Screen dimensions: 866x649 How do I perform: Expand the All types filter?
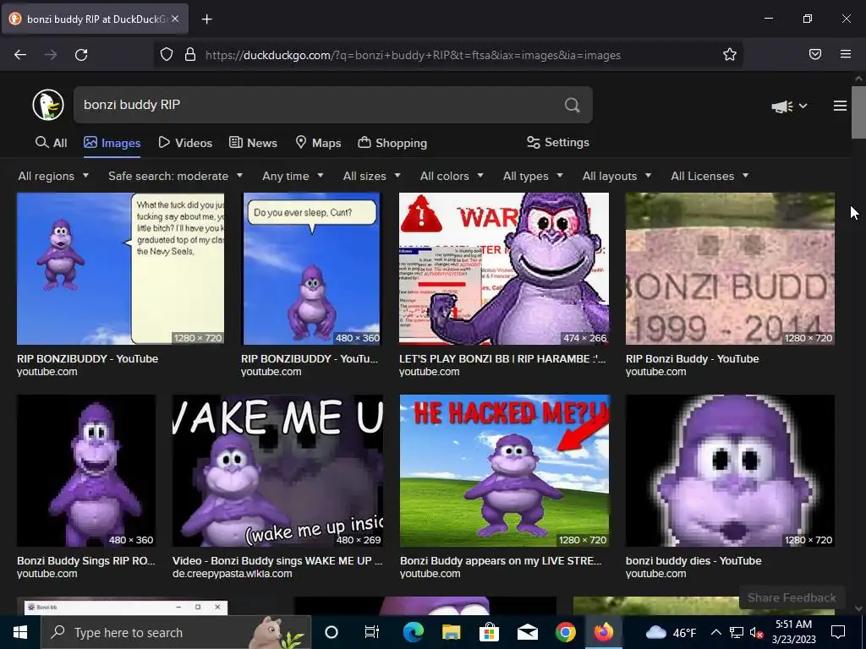533,176
